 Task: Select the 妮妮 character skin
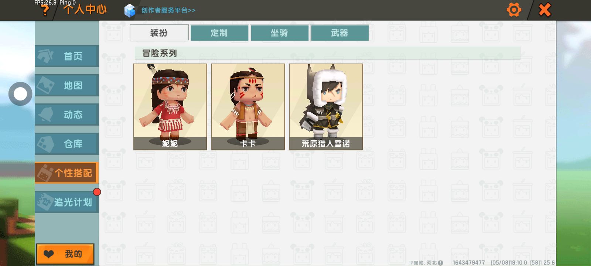[170, 107]
